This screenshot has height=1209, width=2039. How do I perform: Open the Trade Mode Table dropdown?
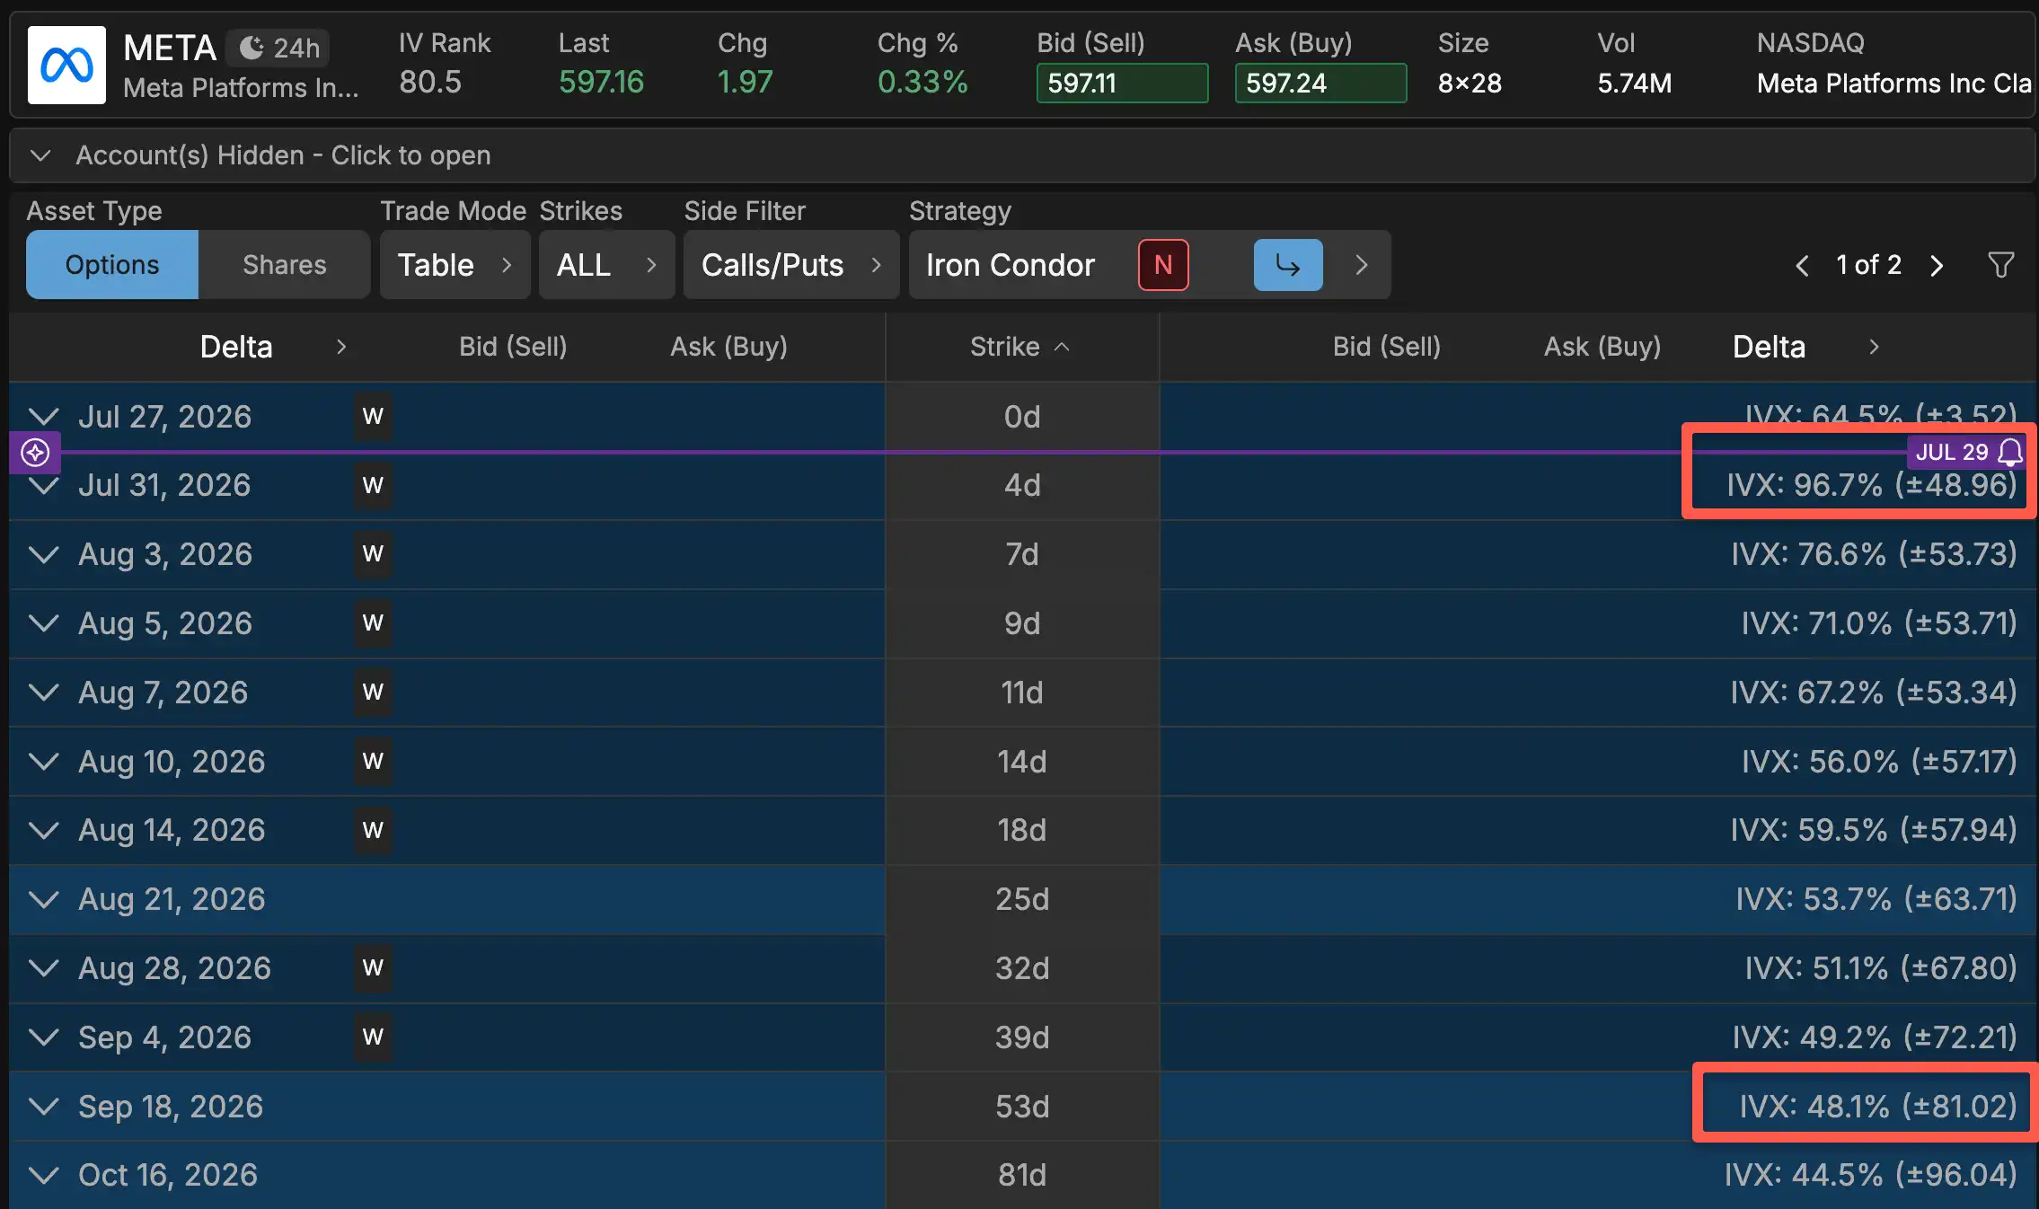click(455, 265)
